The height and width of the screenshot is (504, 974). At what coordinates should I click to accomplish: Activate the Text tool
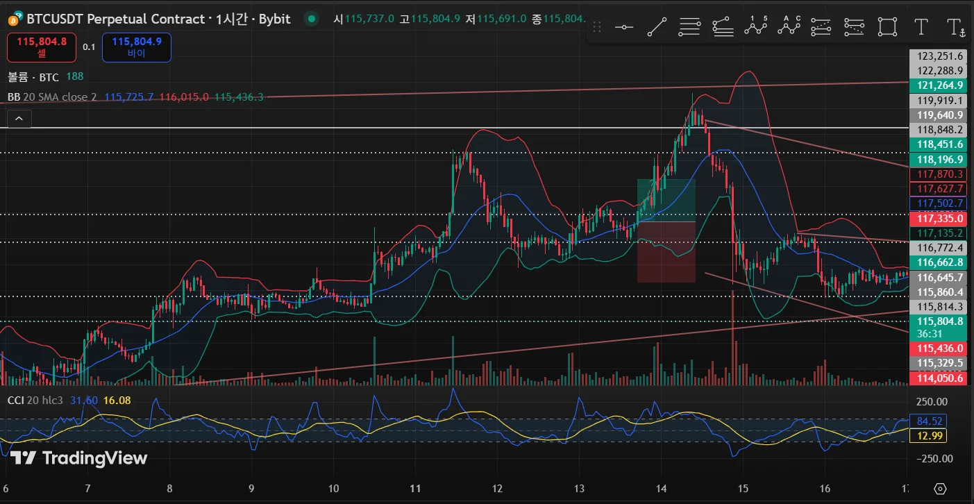coord(921,28)
